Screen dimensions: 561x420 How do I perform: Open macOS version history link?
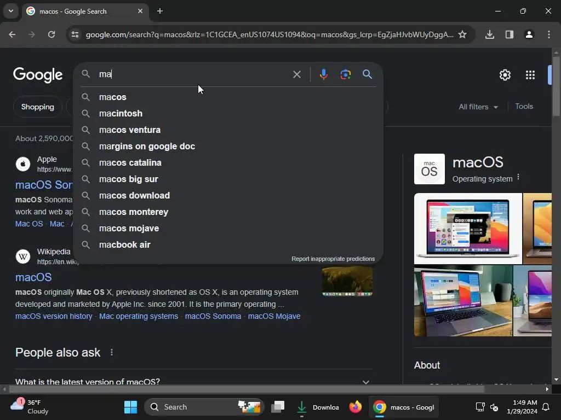click(54, 317)
